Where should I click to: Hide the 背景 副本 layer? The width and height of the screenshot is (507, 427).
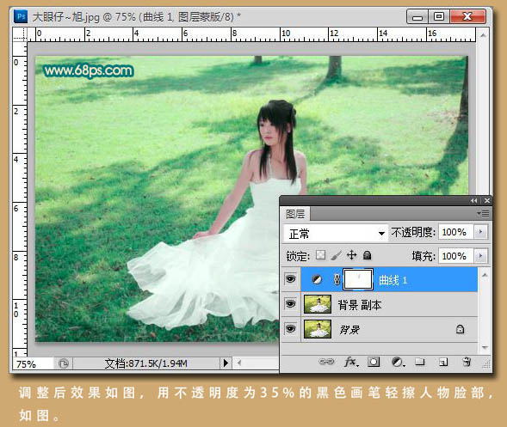290,304
